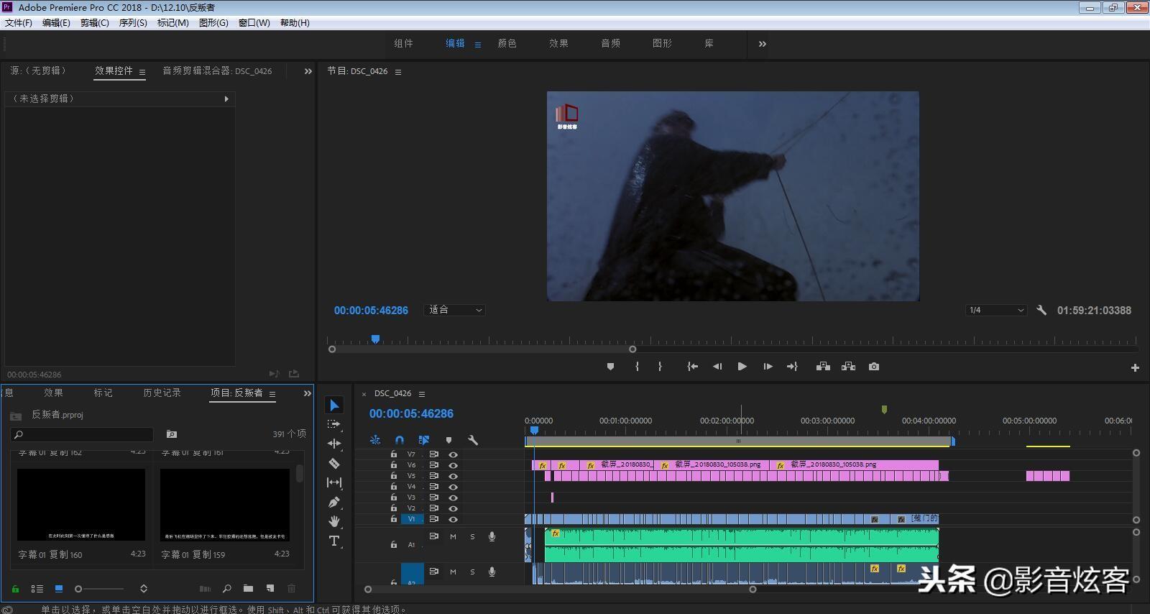Toggle insert sequences as nests
The width and height of the screenshot is (1150, 614).
tap(375, 440)
